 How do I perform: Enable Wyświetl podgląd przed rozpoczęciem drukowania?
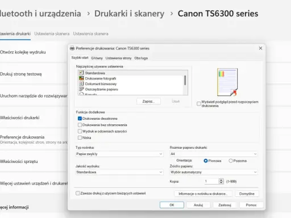199,104
